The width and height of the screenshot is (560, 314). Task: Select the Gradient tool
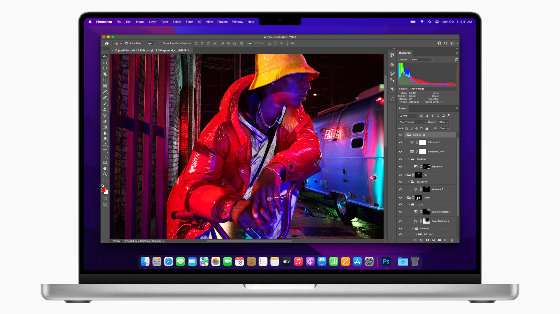point(106,127)
